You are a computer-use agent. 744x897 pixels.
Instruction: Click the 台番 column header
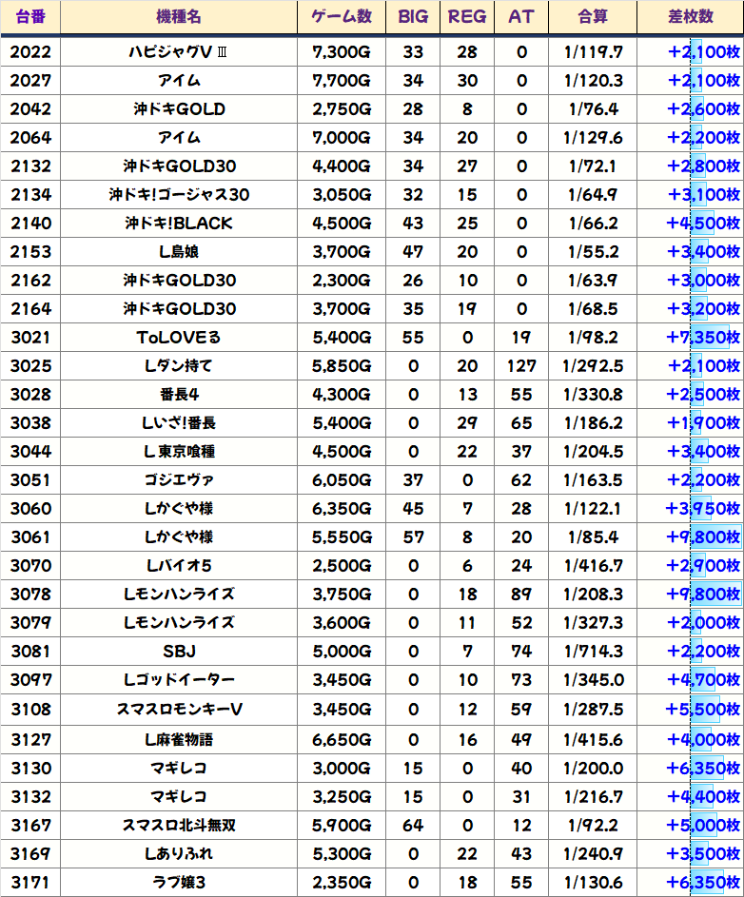pyautogui.click(x=30, y=16)
